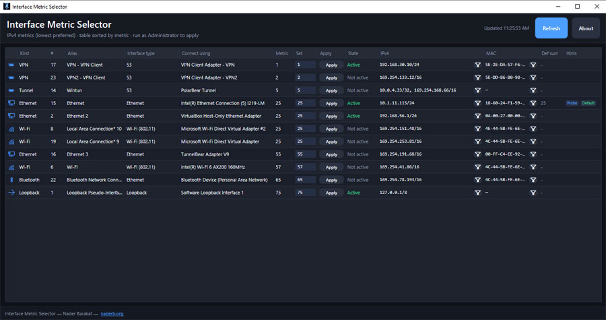Click the filter icon after MAC 5E-2E-DA-57-F6
Image resolution: width=606 pixels, height=320 pixels.
[x=533, y=65]
